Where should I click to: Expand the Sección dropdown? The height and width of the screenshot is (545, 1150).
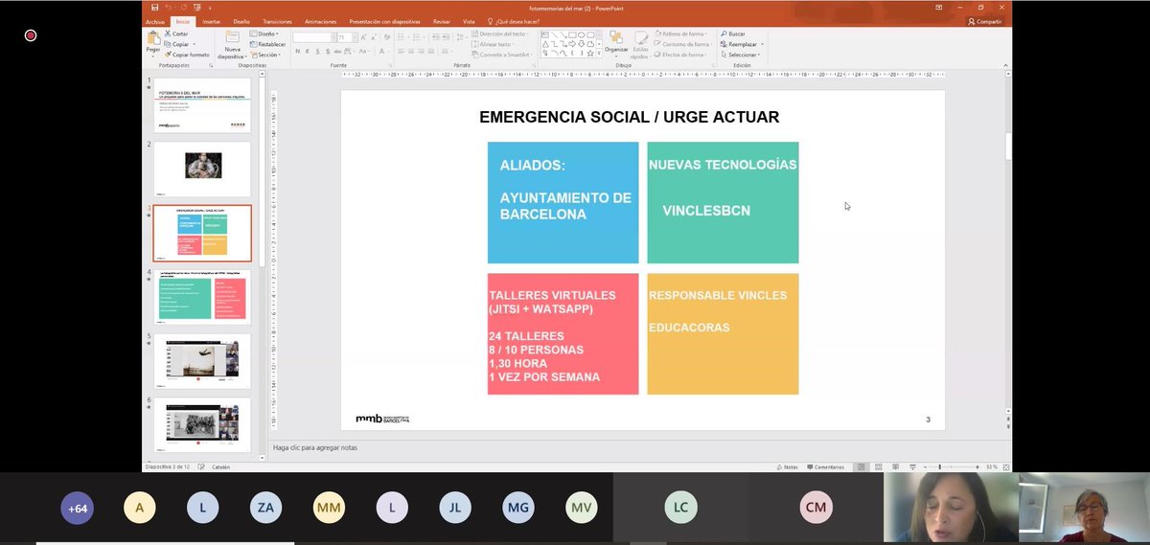point(266,55)
